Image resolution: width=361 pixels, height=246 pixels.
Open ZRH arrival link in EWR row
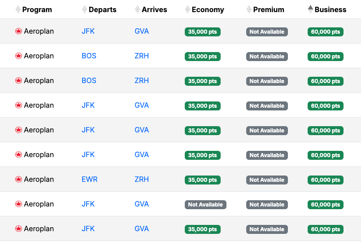click(142, 180)
